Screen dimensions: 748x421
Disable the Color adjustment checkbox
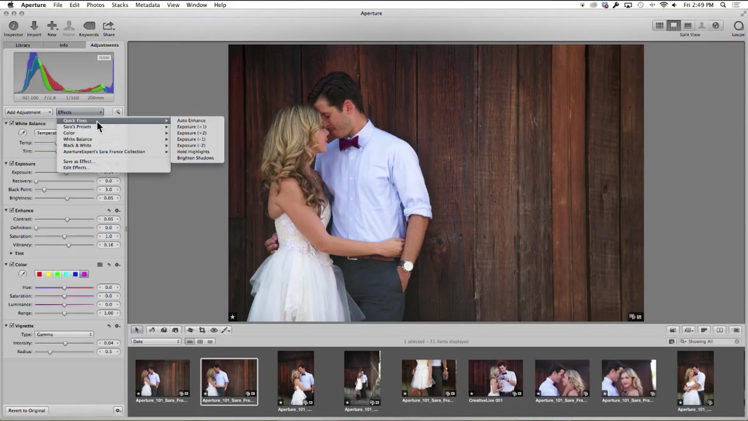12,265
